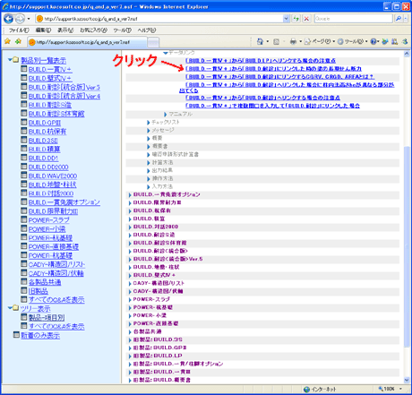Click the view icon beside 新着のみ表示
Image resolution: width=412 pixels, height=395 pixels.
[16, 335]
